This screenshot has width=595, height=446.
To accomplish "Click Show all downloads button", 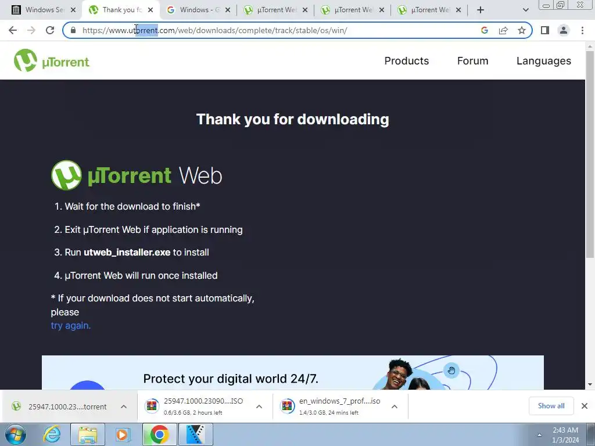I will tap(551, 406).
